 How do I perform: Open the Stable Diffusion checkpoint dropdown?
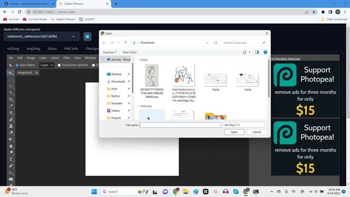[42, 37]
